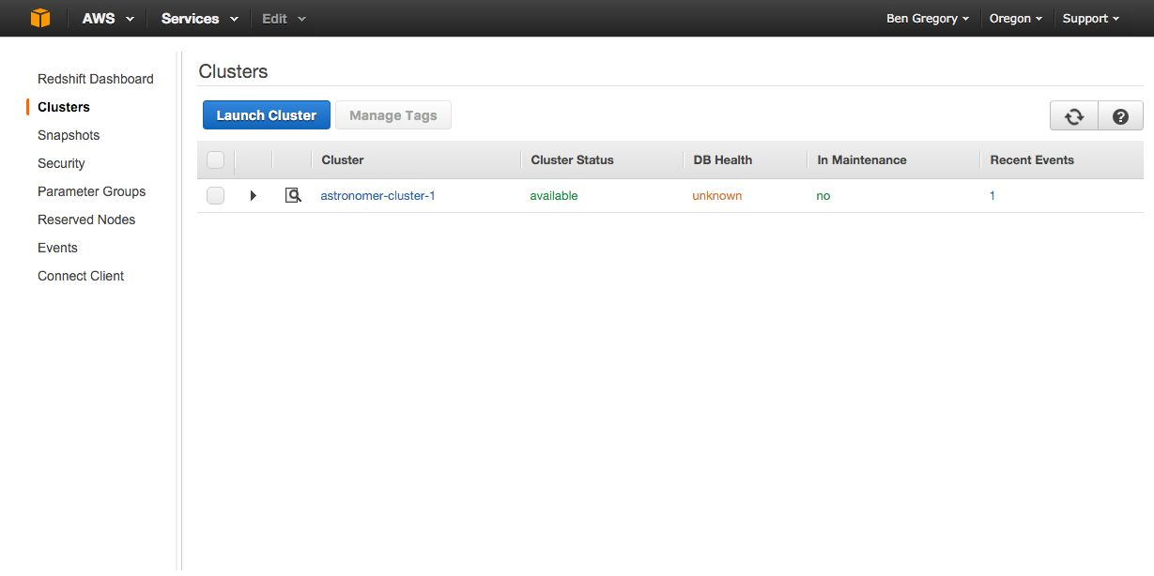Viewport: 1154px width, 576px height.
Task: Open the Support dropdown menu
Action: point(1090,19)
